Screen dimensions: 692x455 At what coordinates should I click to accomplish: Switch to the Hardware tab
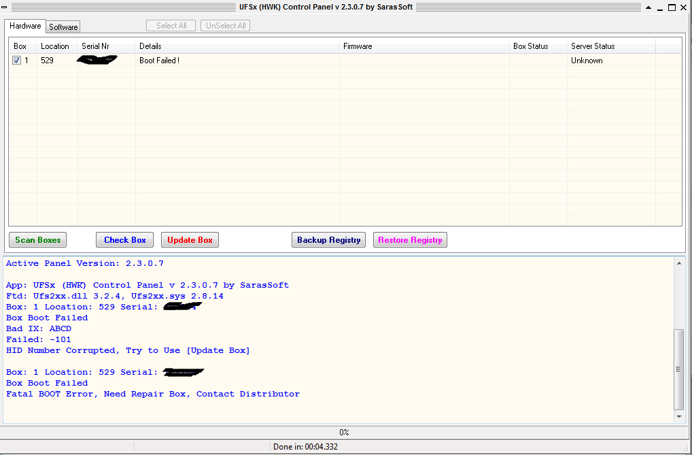tap(25, 26)
